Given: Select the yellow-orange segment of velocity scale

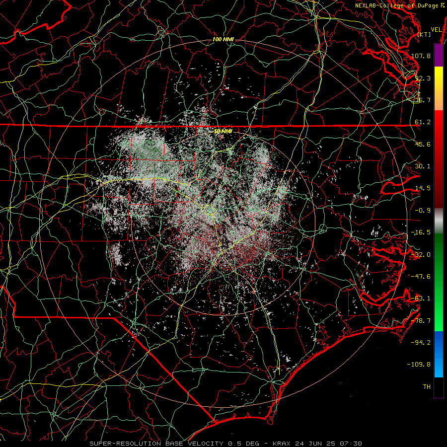Looking at the screenshot, I should 439,88.
